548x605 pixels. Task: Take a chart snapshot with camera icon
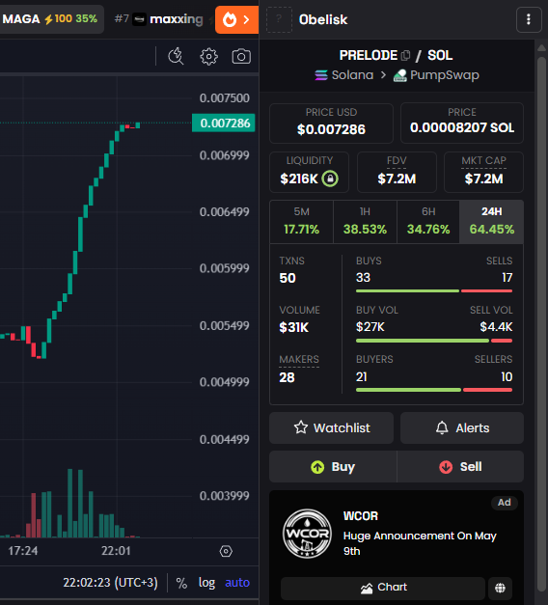tap(241, 57)
